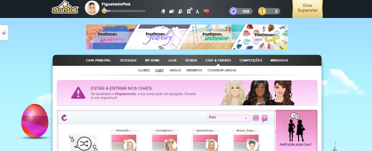Open bookmark star icon with pink dot
The width and height of the screenshot is (372, 151).
[189, 11]
